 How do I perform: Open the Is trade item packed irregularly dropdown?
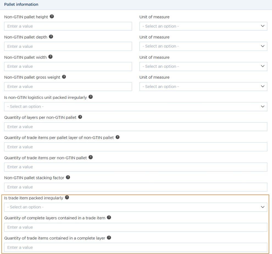pos(135,207)
